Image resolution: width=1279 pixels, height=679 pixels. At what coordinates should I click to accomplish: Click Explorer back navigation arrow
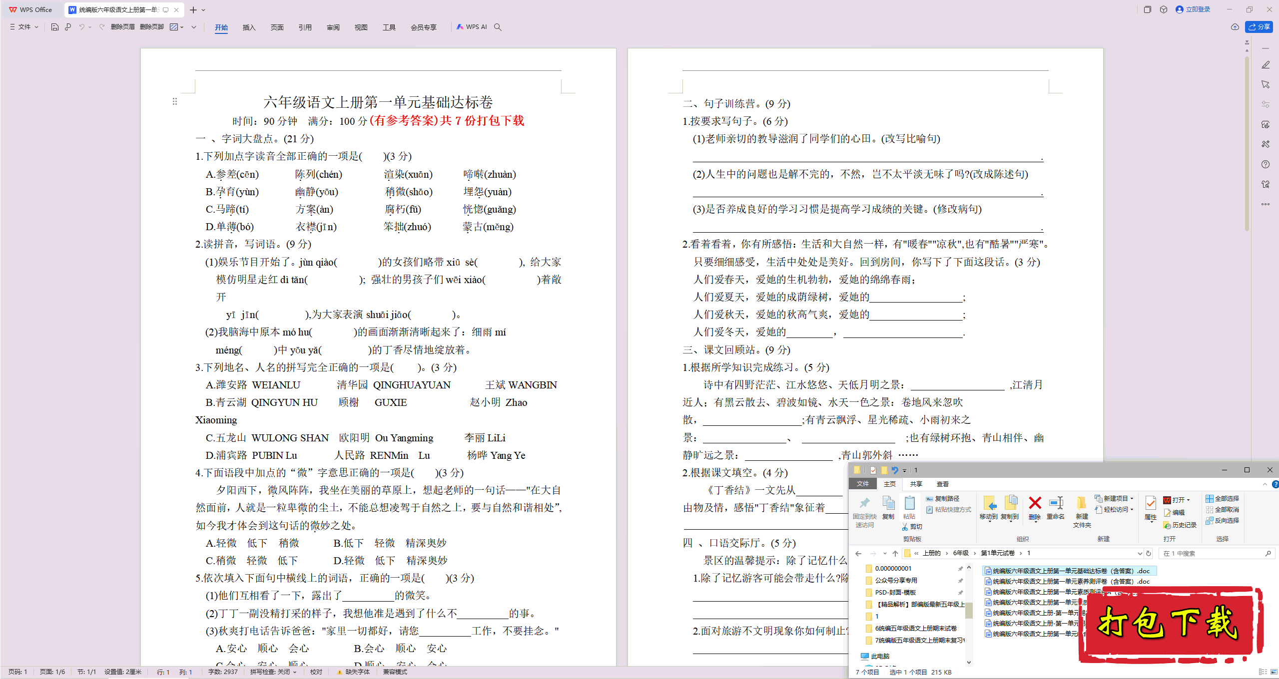pyautogui.click(x=858, y=553)
